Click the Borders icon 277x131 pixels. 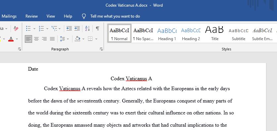pyautogui.click(x=90, y=39)
